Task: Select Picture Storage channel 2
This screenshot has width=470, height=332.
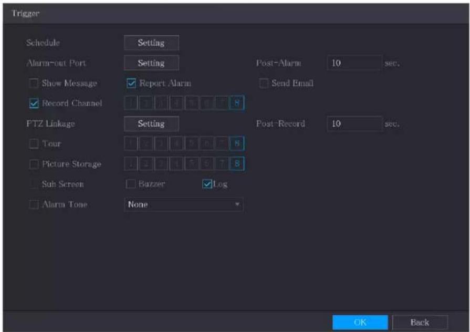Action: (x=147, y=164)
